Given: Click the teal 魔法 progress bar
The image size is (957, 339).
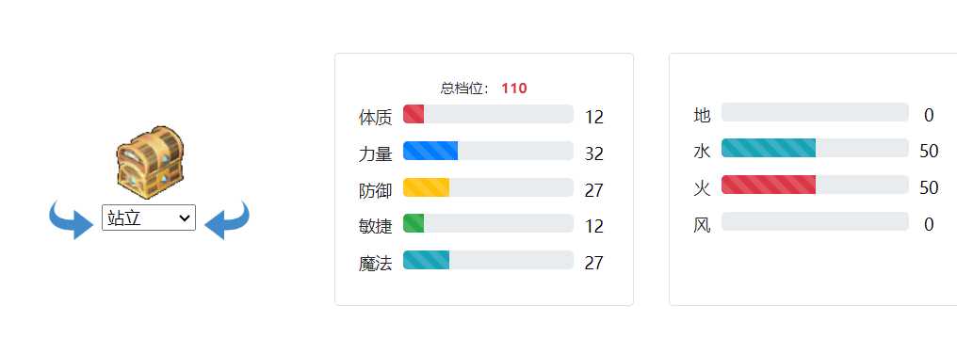Looking at the screenshot, I should (x=488, y=260).
